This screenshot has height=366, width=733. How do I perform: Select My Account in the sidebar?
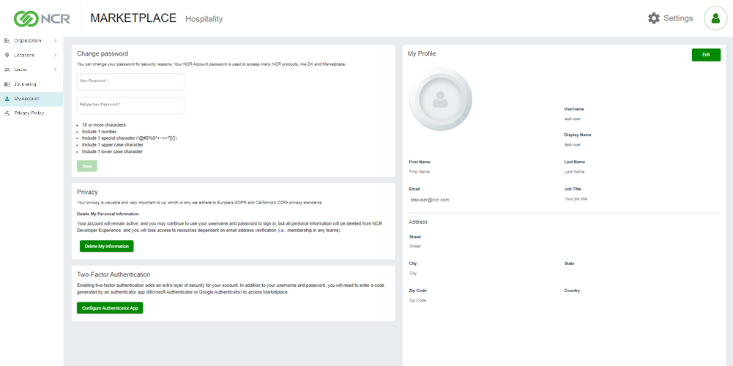tap(31, 99)
